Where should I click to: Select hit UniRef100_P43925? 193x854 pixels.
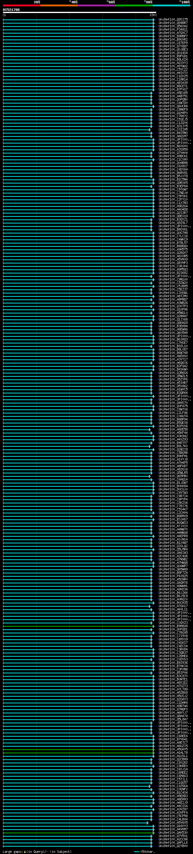173,576
